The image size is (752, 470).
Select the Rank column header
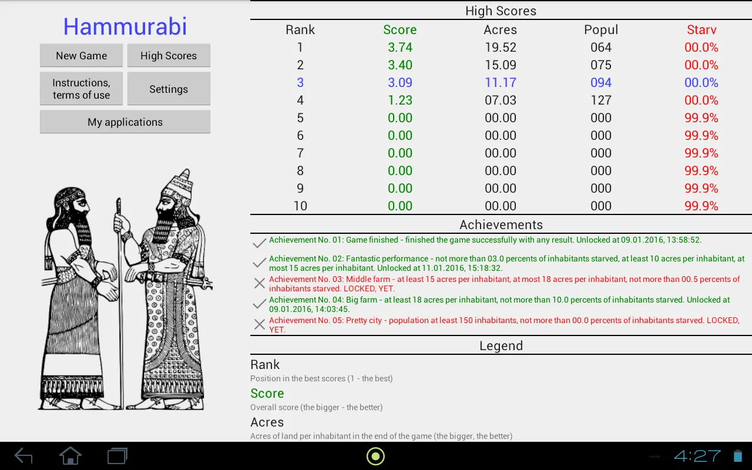[300, 30]
